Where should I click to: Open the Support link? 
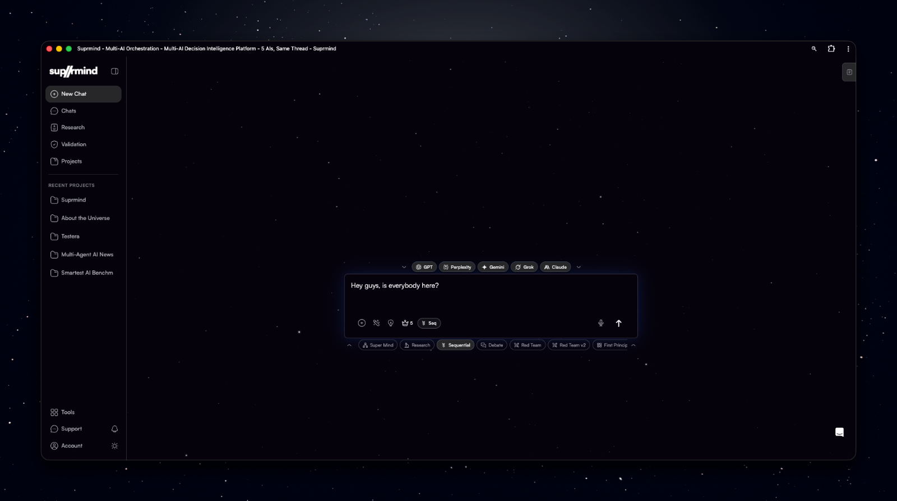[72, 429]
